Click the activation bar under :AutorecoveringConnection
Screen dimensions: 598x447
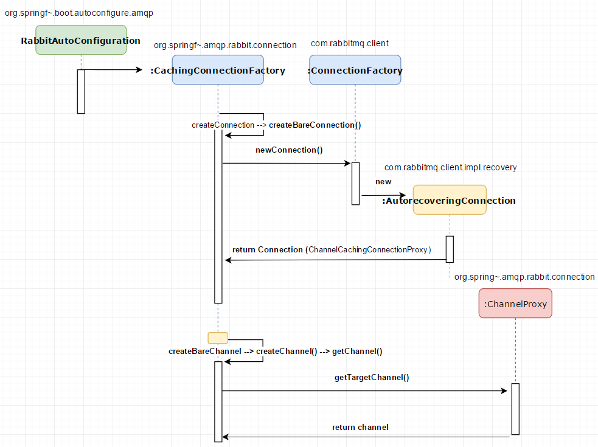pos(450,249)
